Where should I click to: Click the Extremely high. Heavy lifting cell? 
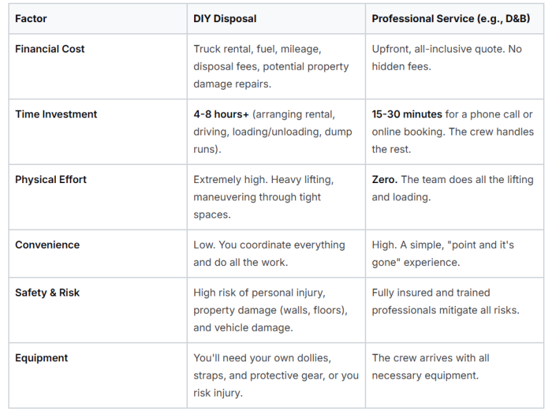pyautogui.click(x=276, y=197)
